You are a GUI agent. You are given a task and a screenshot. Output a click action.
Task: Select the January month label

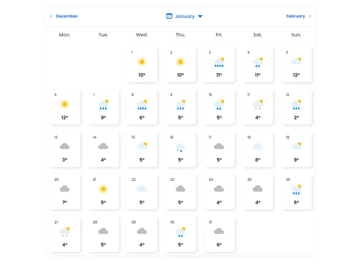(184, 16)
